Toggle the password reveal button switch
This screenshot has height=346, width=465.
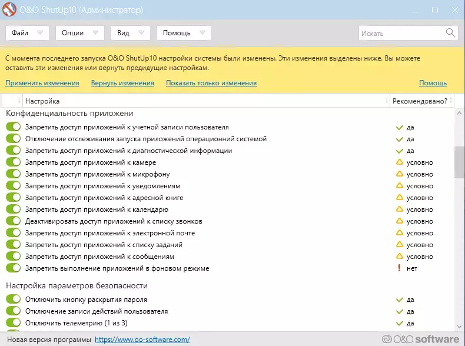[13, 299]
